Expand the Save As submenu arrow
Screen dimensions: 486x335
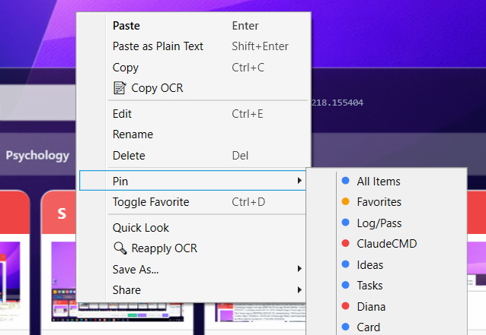point(300,269)
